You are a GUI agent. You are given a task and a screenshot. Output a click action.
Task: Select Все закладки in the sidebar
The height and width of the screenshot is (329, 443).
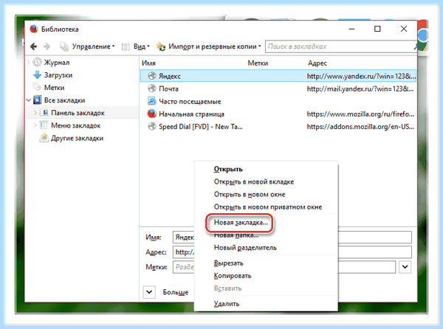(64, 100)
